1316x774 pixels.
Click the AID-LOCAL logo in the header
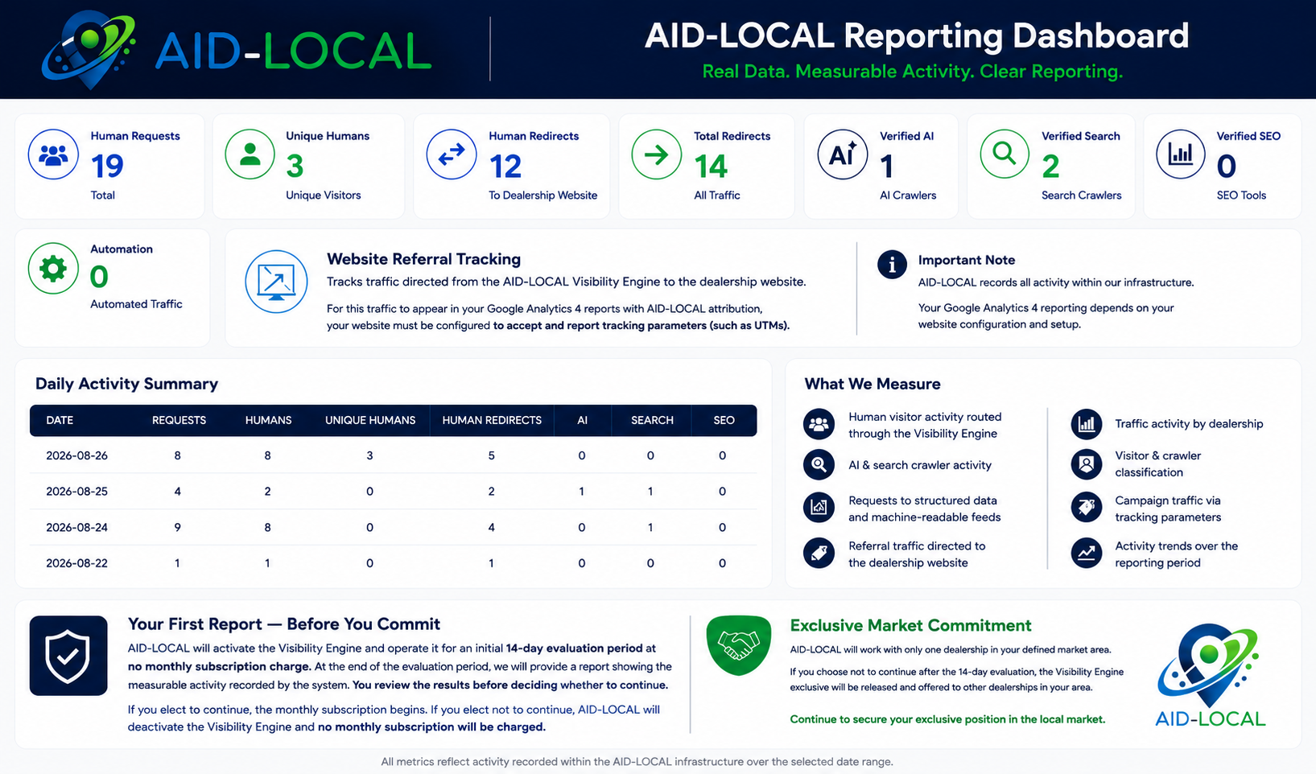(x=237, y=49)
